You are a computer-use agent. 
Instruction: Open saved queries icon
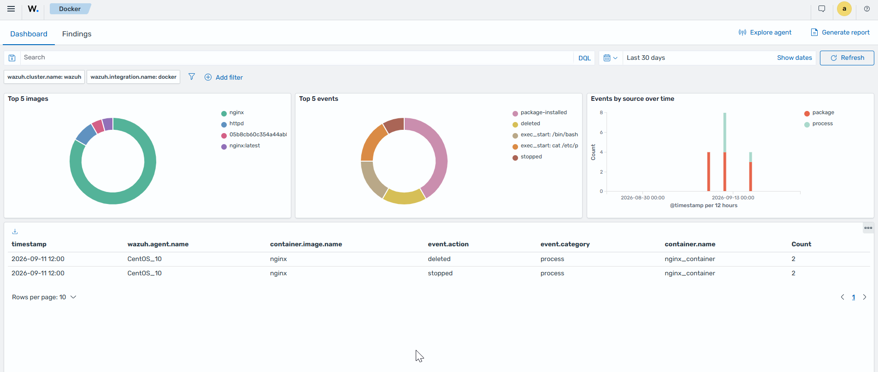point(12,58)
